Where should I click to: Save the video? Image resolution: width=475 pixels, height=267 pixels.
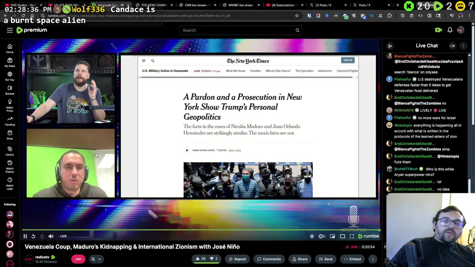(325, 259)
